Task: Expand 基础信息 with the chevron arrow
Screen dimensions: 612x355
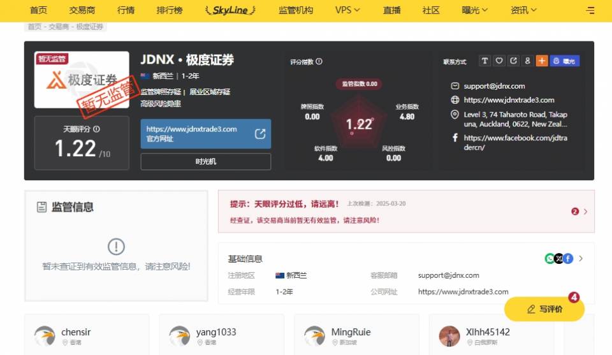Action: pyautogui.click(x=581, y=258)
